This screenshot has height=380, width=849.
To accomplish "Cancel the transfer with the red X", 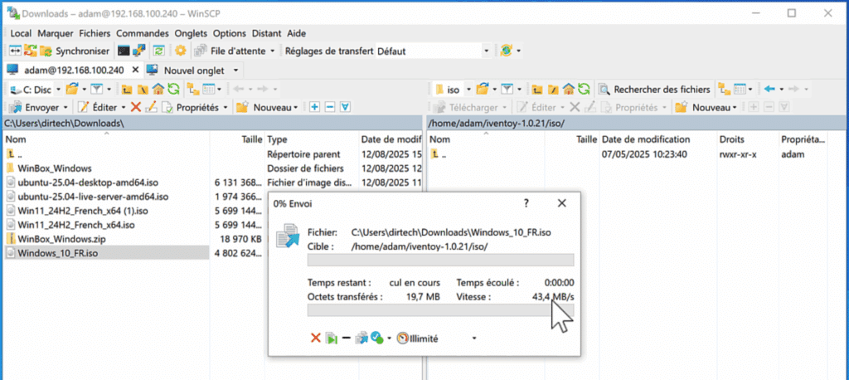I will pyautogui.click(x=315, y=339).
